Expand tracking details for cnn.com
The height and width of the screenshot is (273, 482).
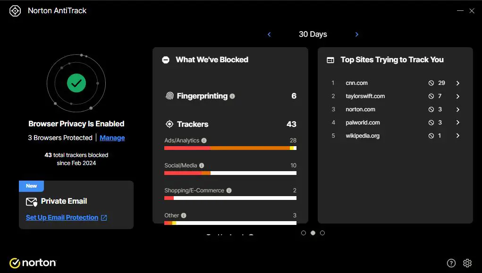coord(457,83)
